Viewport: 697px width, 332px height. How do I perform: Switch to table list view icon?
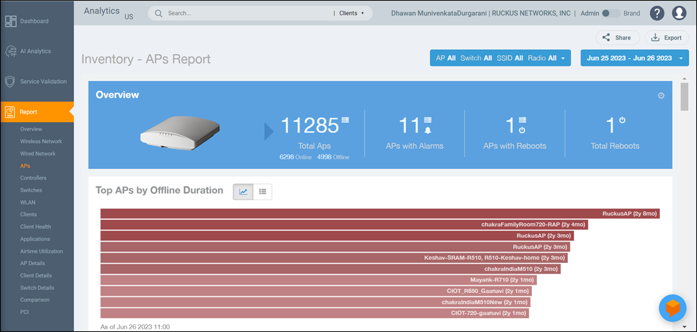pyautogui.click(x=263, y=192)
